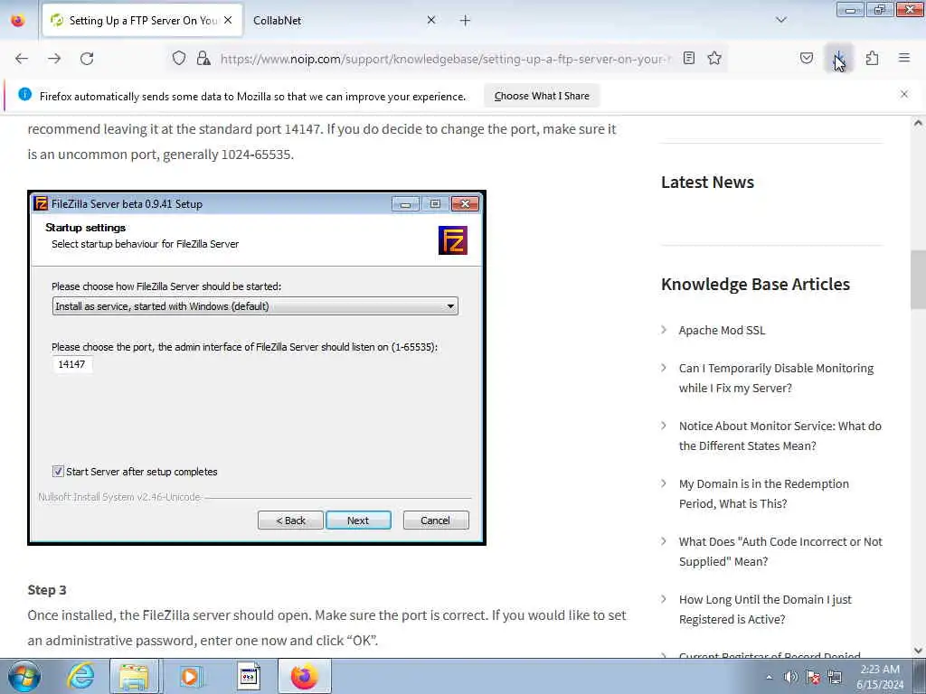This screenshot has width=926, height=694.
Task: Open Can I Temporarily Disable Monitoring article
Action: click(776, 378)
